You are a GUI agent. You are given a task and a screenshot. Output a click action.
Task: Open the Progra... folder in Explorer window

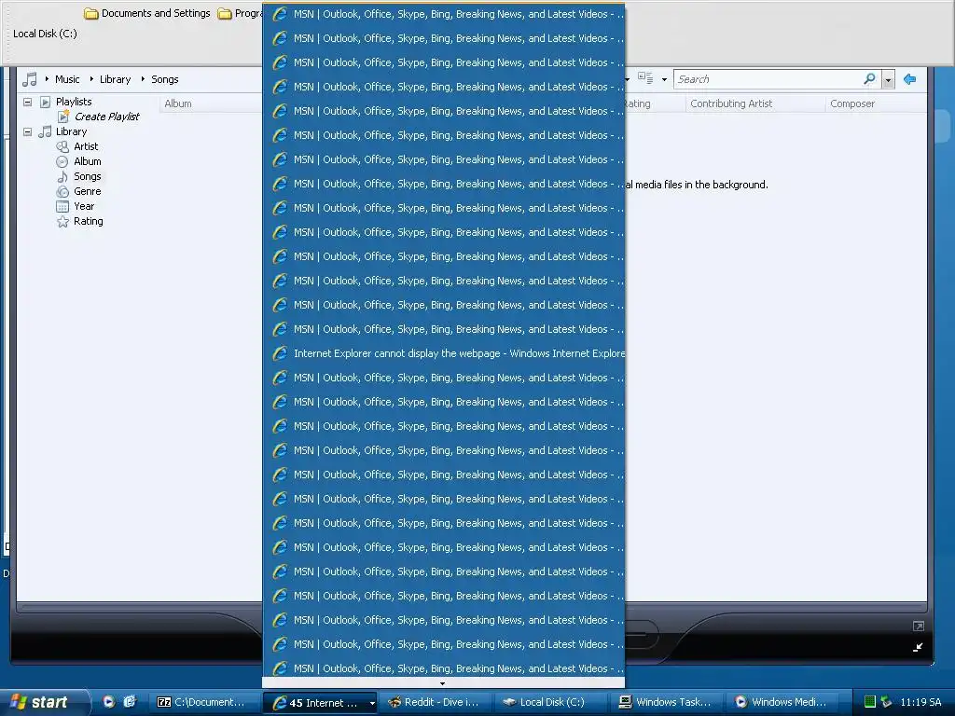240,13
